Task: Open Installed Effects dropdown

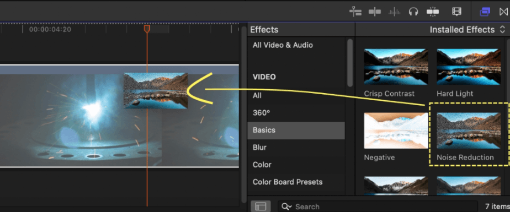Action: point(467,30)
